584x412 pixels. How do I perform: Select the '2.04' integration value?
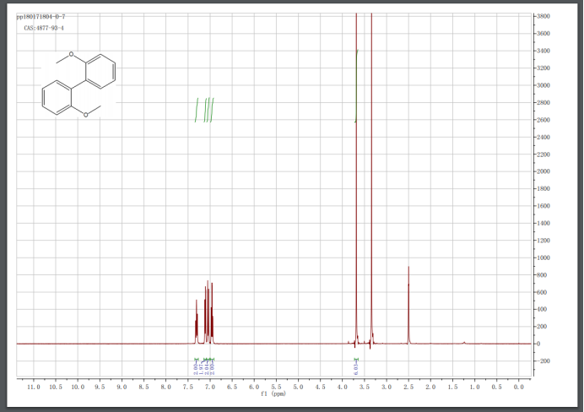(207, 368)
